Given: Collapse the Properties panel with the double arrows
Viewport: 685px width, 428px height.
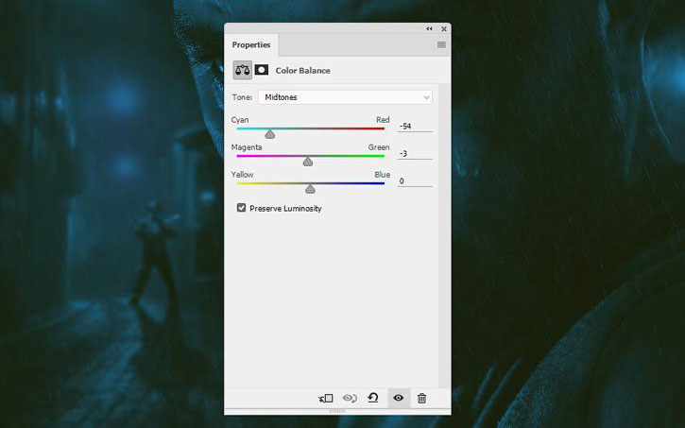Looking at the screenshot, I should pos(430,28).
